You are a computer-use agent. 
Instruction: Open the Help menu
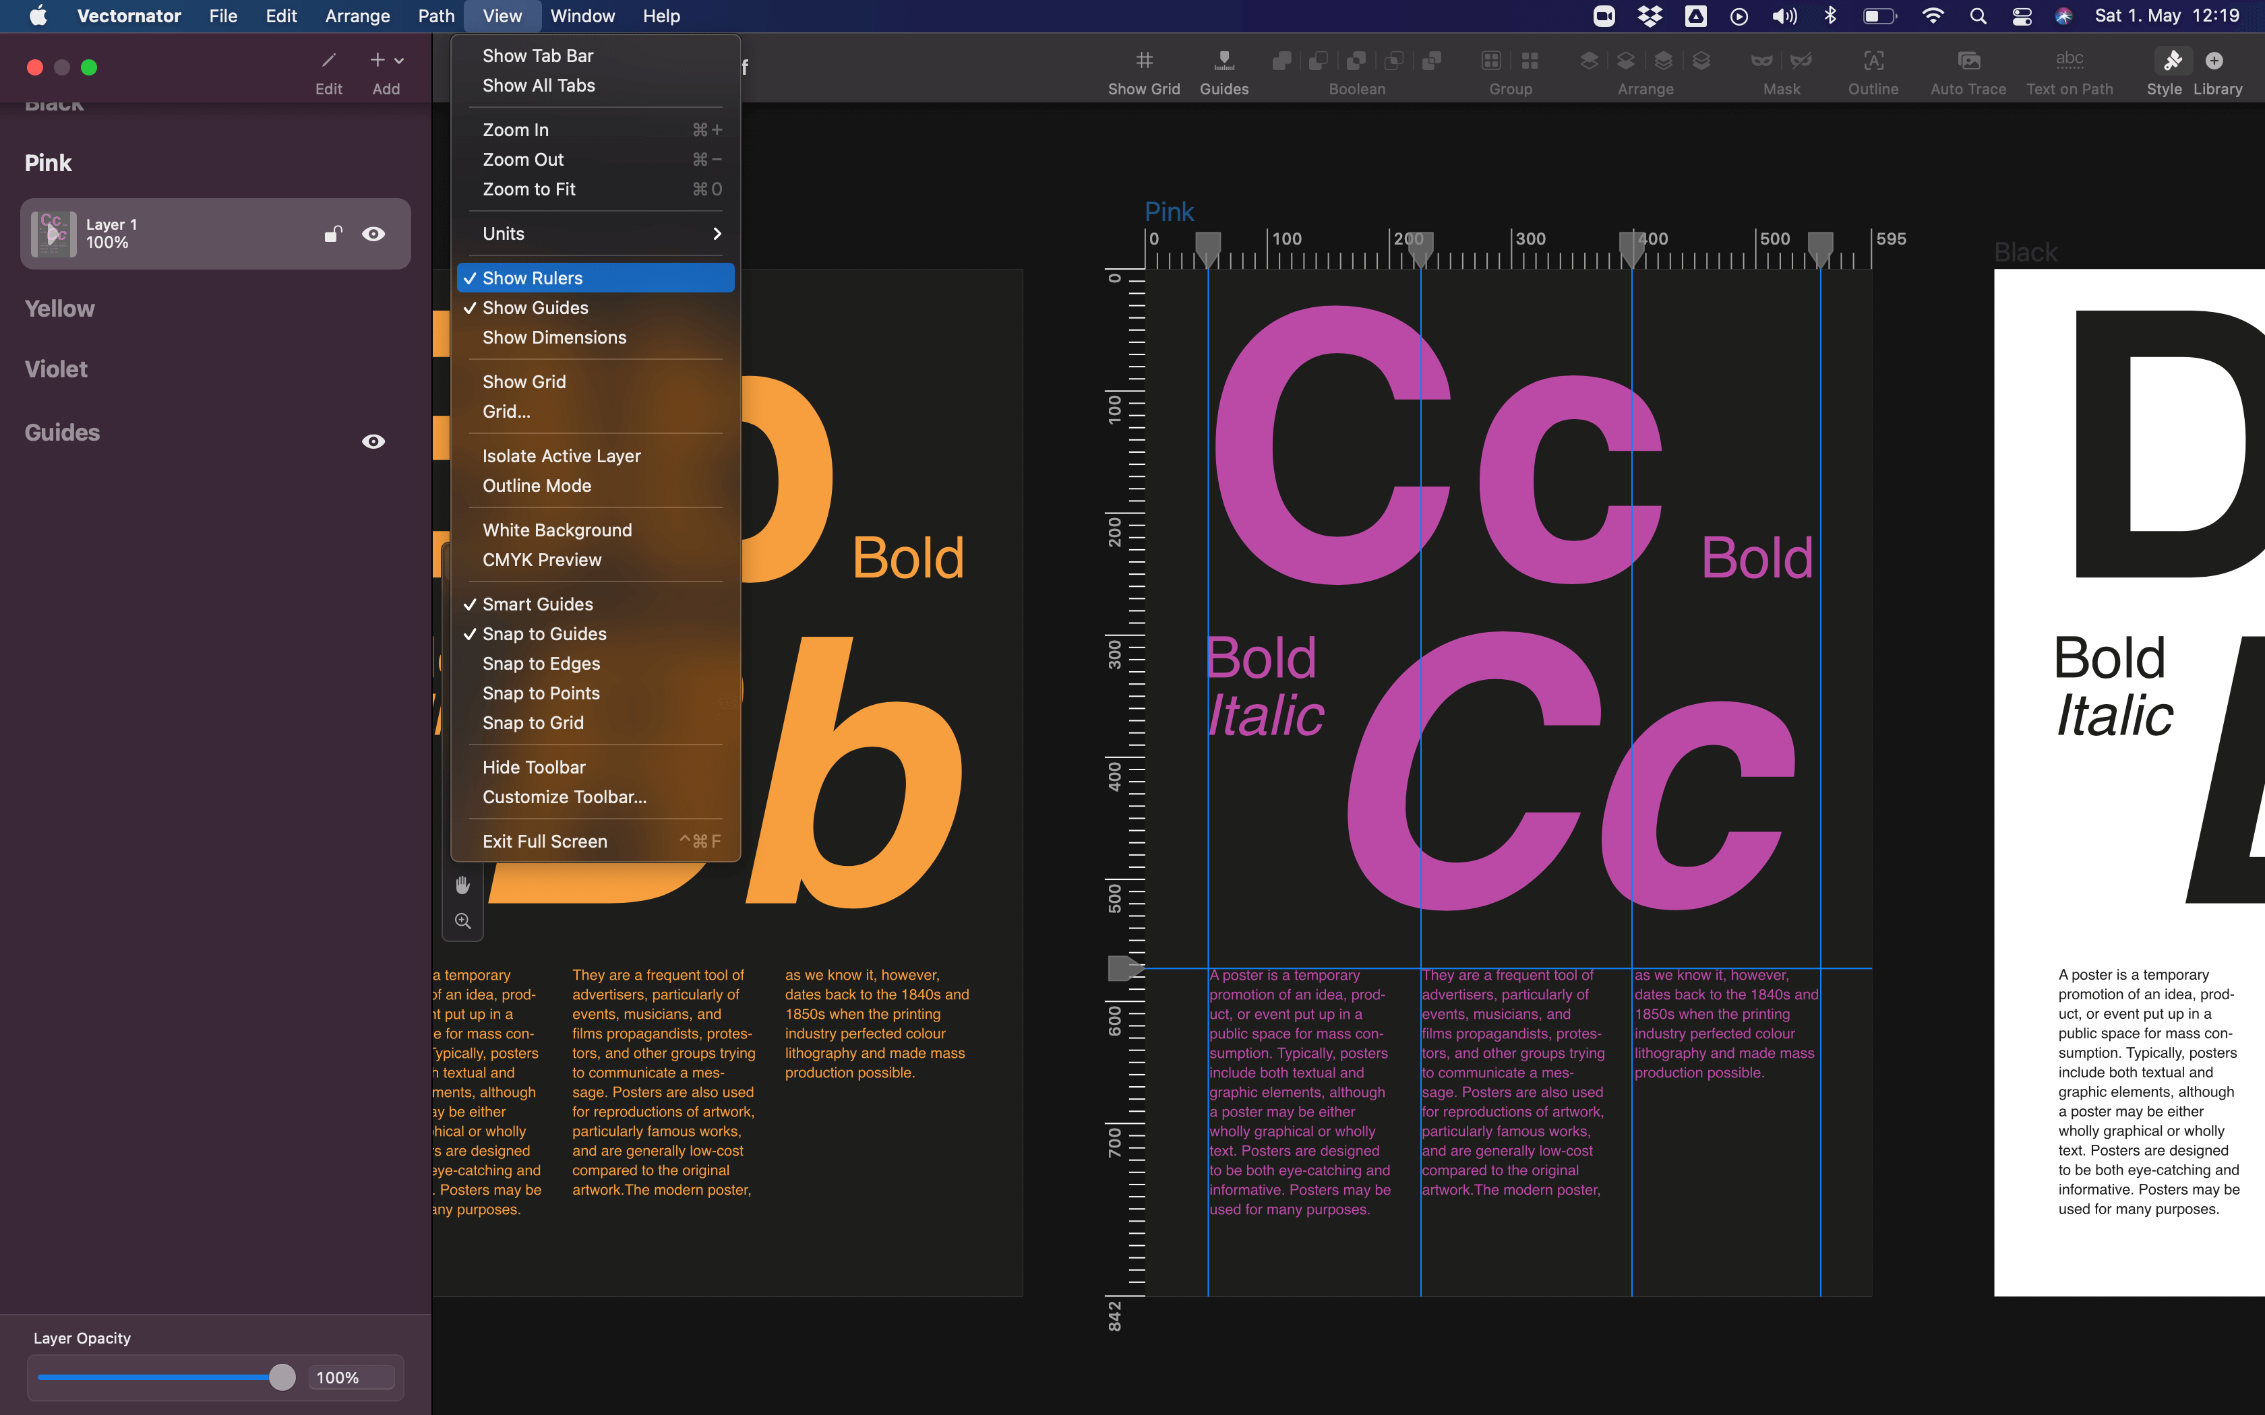click(661, 16)
